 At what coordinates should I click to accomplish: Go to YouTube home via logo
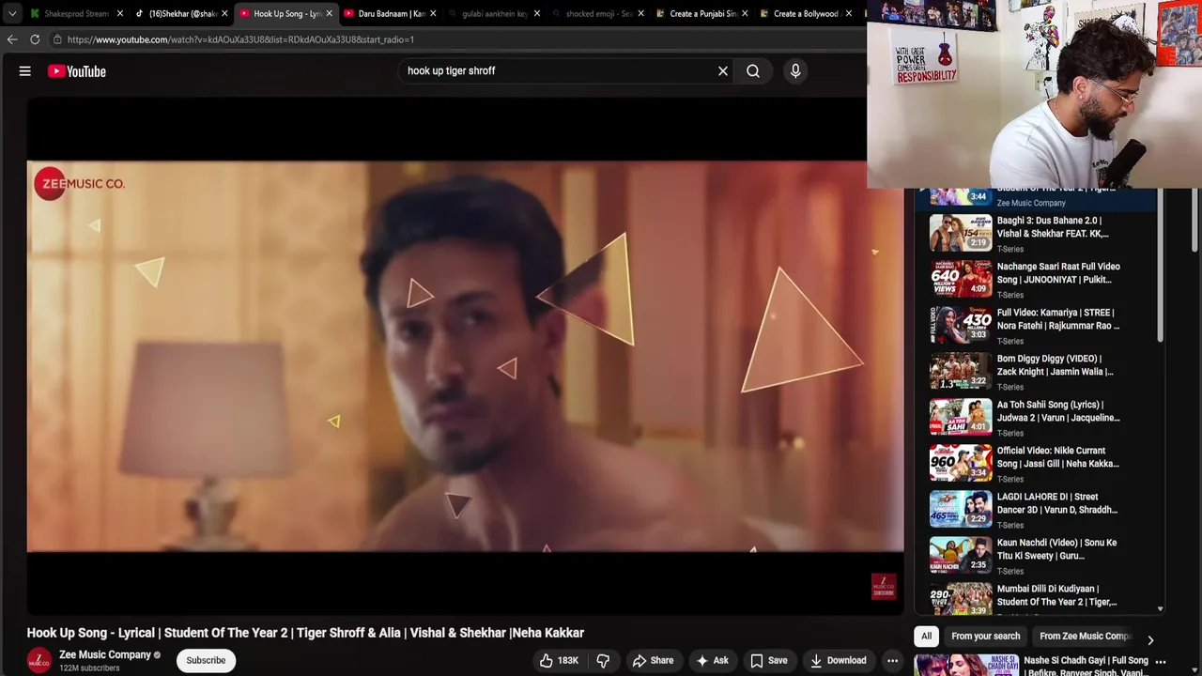[77, 71]
